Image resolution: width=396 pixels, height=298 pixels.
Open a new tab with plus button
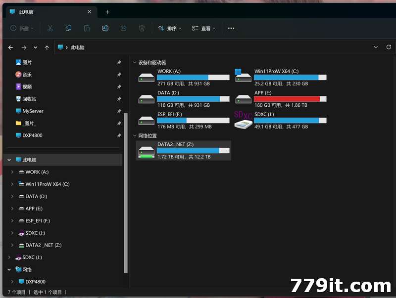[107, 12]
